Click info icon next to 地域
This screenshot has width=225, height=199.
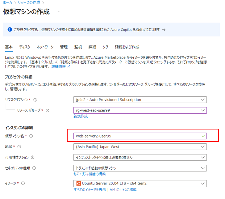[19, 147]
